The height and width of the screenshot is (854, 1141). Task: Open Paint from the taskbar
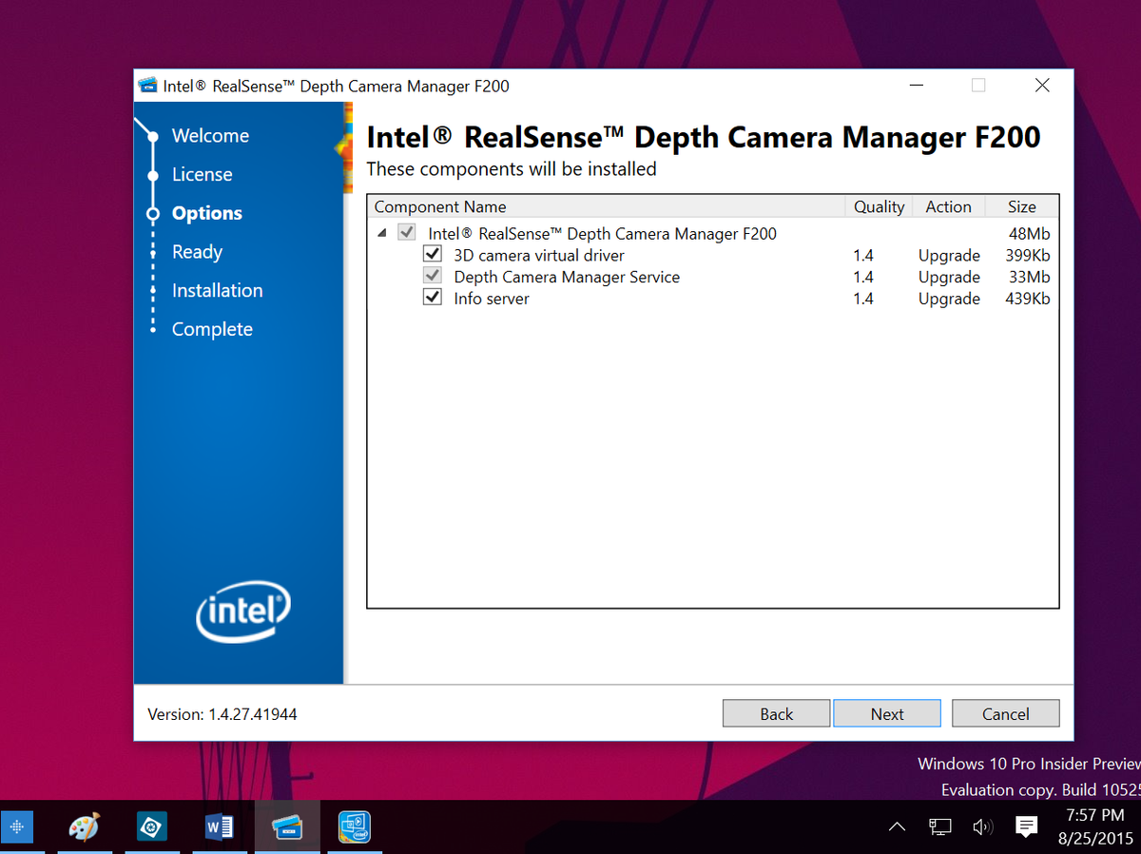pyautogui.click(x=84, y=826)
